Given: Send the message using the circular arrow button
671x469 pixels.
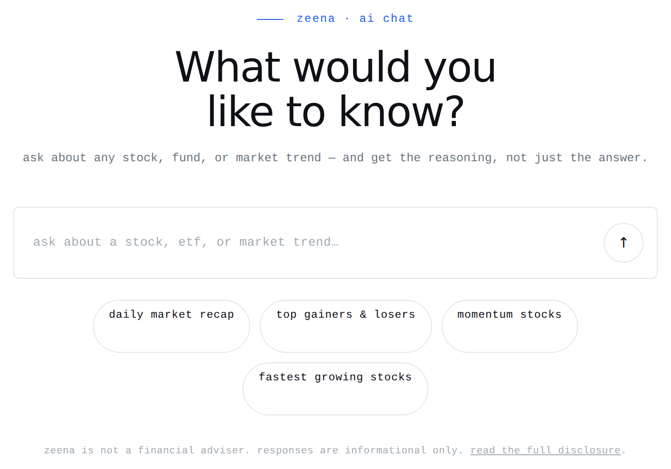Looking at the screenshot, I should coord(624,243).
